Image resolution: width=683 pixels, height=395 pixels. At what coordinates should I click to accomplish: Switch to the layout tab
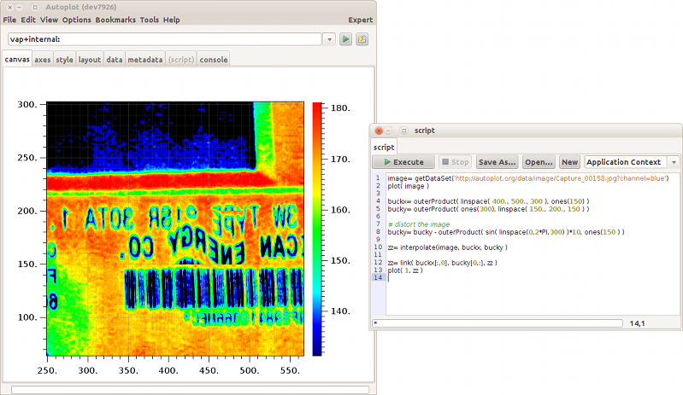(x=90, y=60)
